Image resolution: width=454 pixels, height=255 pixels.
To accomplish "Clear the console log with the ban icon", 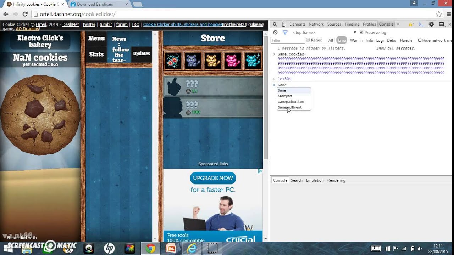I will (x=275, y=32).
